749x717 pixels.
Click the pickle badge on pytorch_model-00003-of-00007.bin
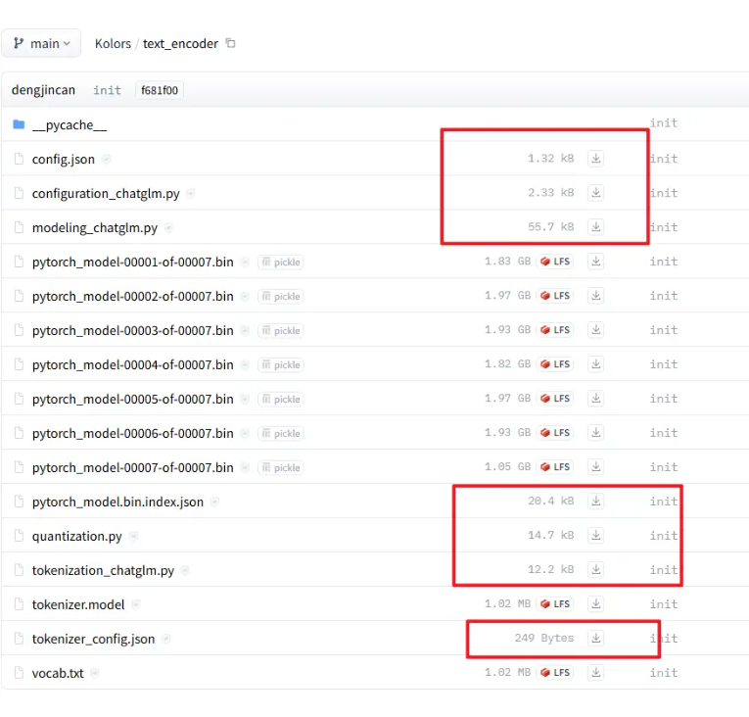coord(280,330)
